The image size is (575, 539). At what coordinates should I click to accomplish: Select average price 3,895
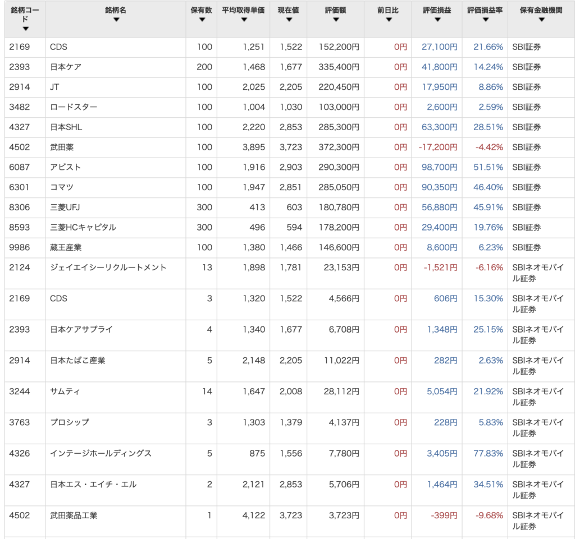(254, 147)
